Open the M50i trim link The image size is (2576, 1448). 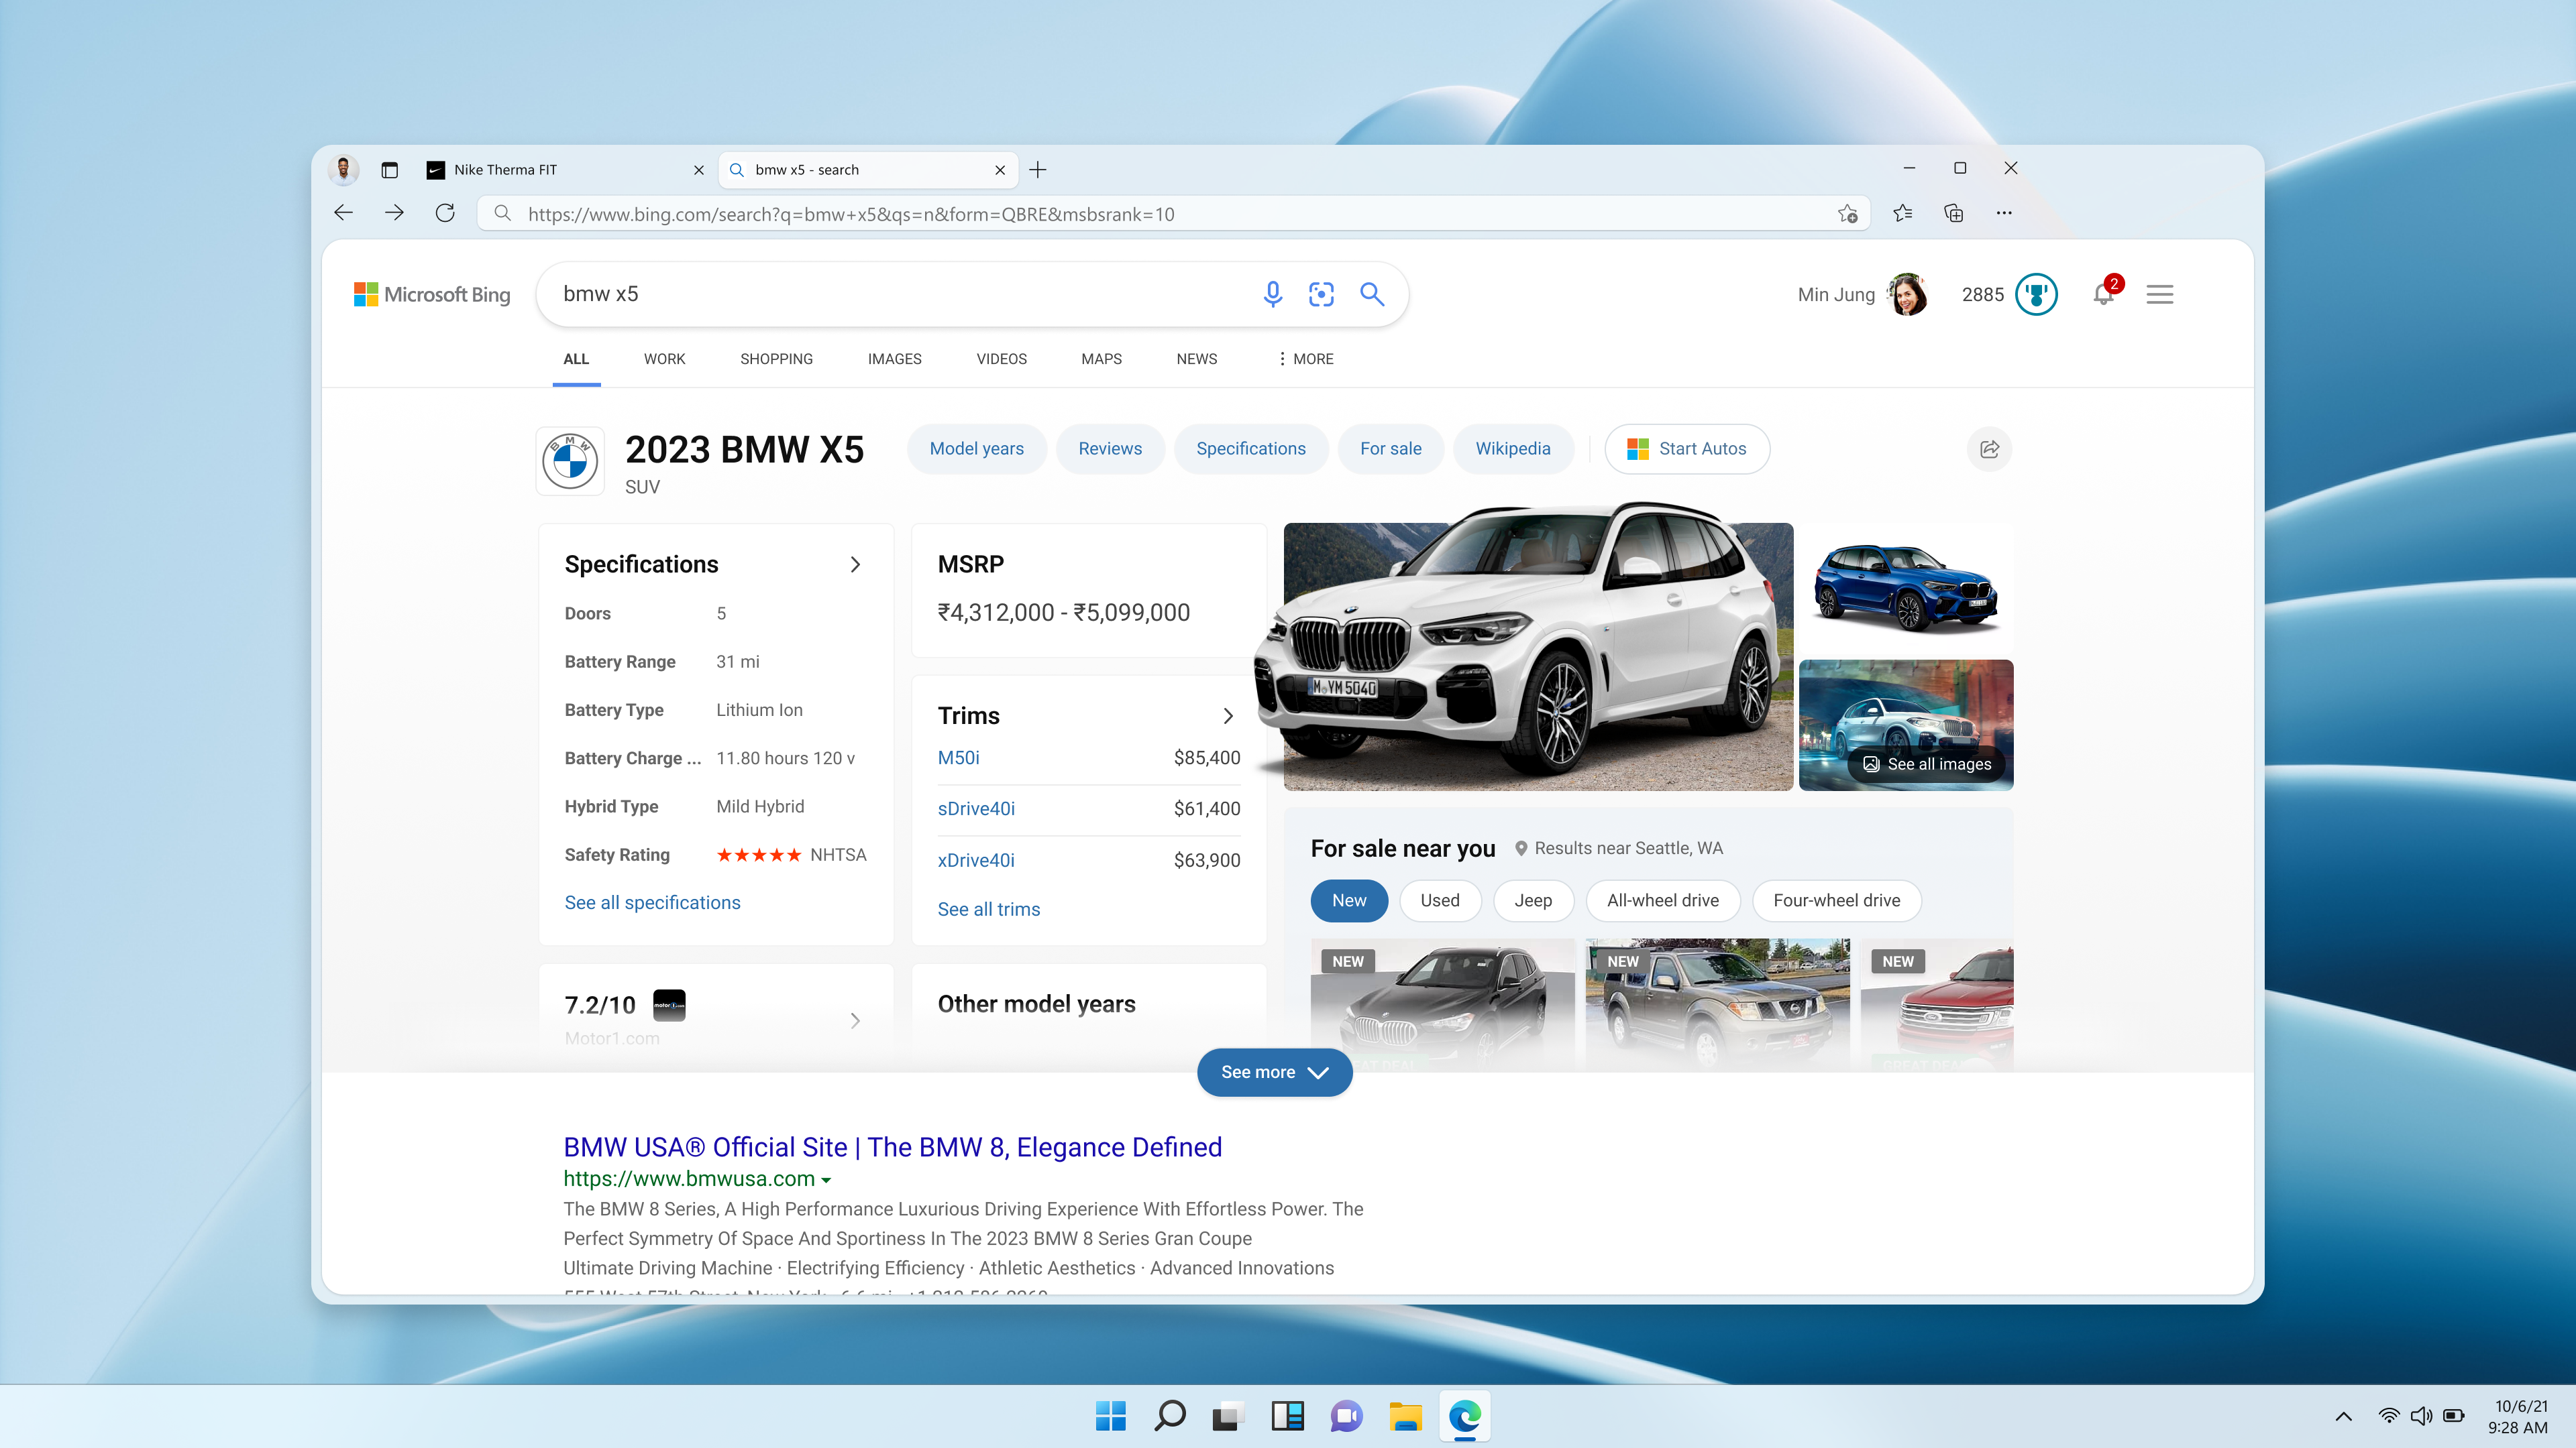(x=958, y=758)
